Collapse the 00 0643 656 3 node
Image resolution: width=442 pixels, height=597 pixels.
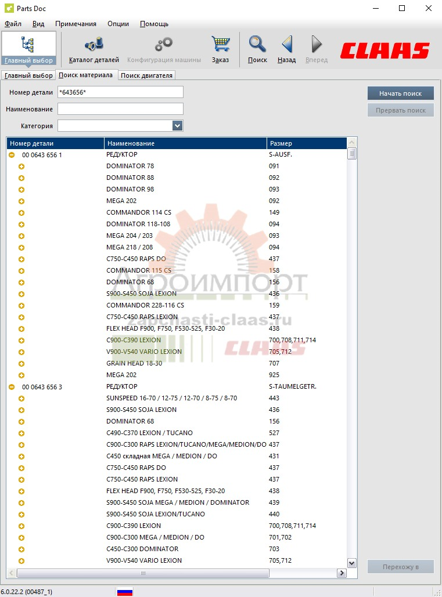click(12, 387)
